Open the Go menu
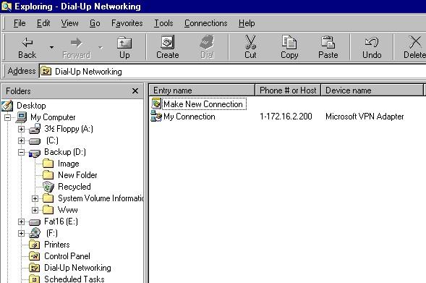The width and height of the screenshot is (426, 283). (95, 23)
